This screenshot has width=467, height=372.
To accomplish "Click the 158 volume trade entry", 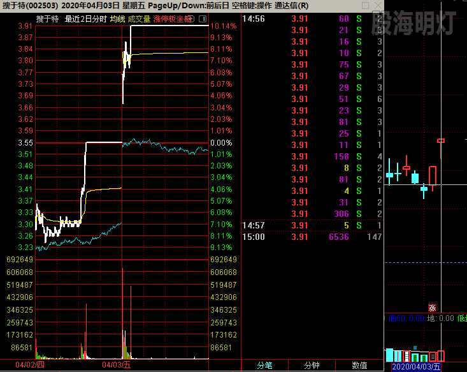I will pos(341,156).
